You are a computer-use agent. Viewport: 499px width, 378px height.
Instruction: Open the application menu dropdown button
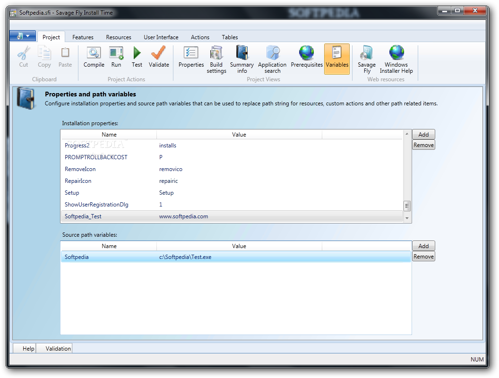pos(22,36)
